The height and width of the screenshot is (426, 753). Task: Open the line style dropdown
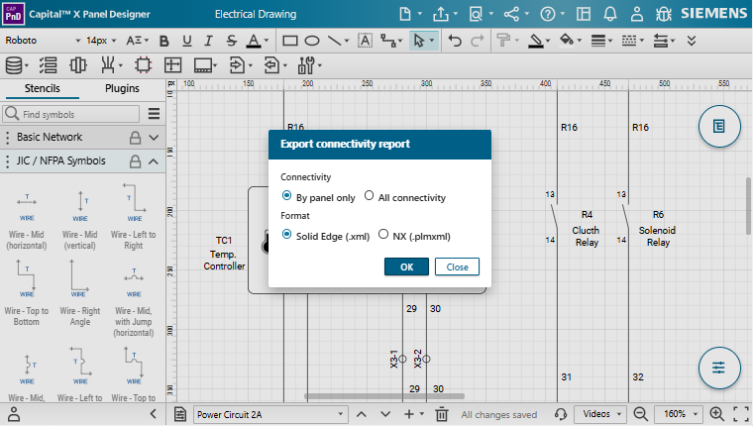tap(632, 41)
